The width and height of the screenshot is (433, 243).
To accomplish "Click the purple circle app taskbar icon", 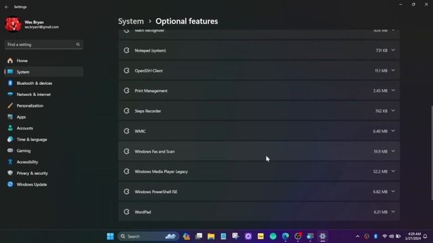I will [248, 236].
